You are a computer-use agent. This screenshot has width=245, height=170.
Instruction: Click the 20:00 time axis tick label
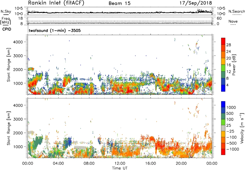[x=181, y=164]
